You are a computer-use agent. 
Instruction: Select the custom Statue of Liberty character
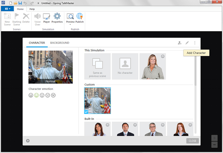[x=98, y=101]
